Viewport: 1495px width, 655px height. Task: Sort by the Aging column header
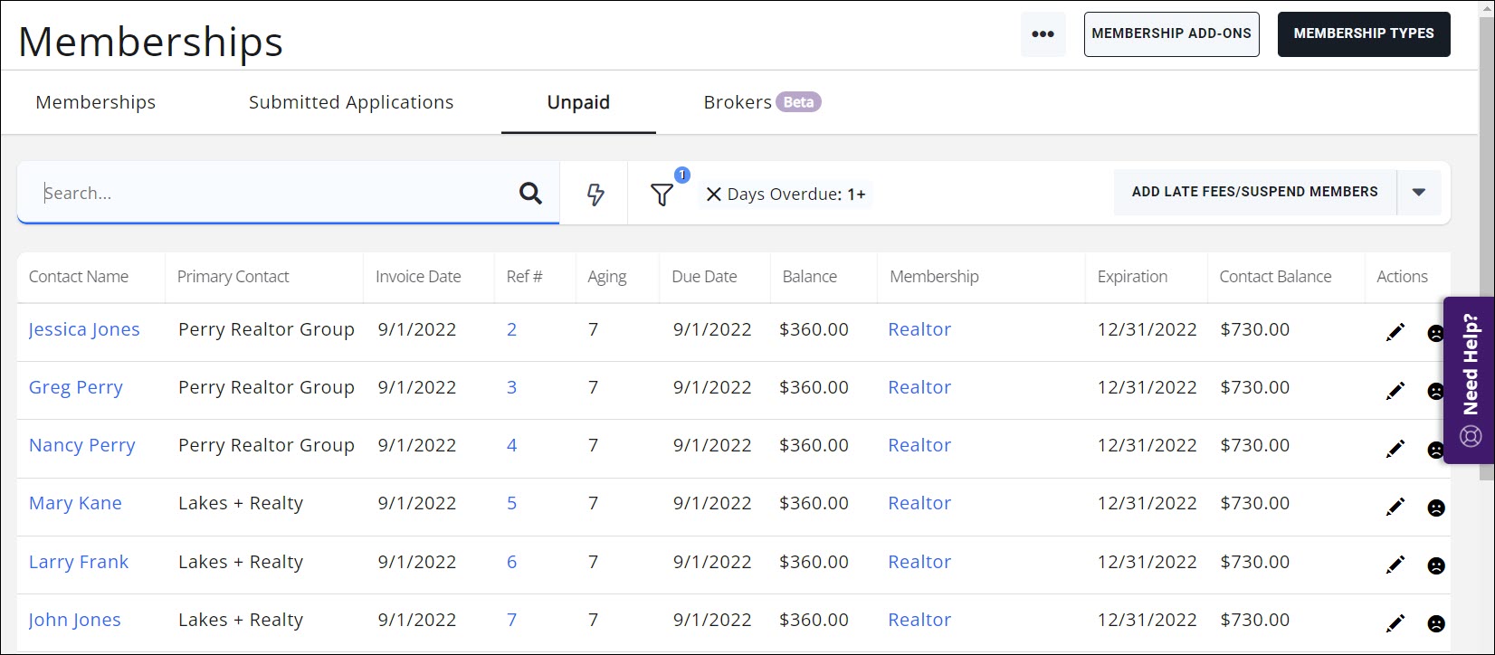[x=606, y=277]
